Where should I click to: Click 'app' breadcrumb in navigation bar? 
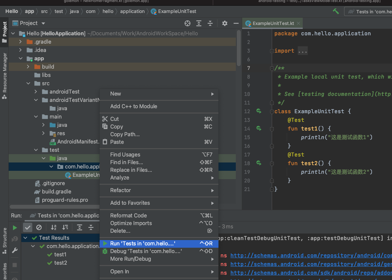coord(29,11)
